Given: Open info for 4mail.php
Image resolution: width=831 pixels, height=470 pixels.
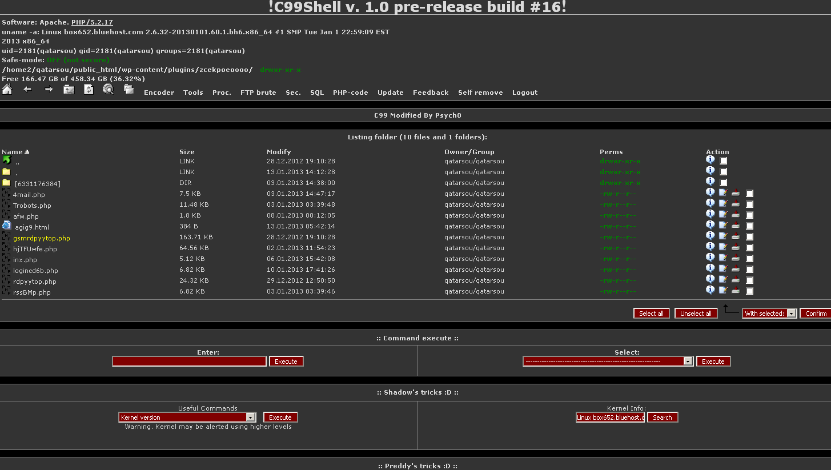Looking at the screenshot, I should [710, 192].
